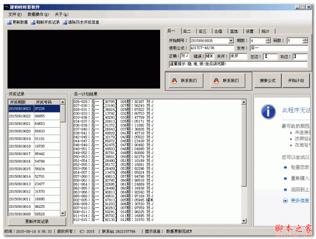Viewport: 316px width, 239px height.
Task: Select lottery row 20150919021
Action: point(34,124)
